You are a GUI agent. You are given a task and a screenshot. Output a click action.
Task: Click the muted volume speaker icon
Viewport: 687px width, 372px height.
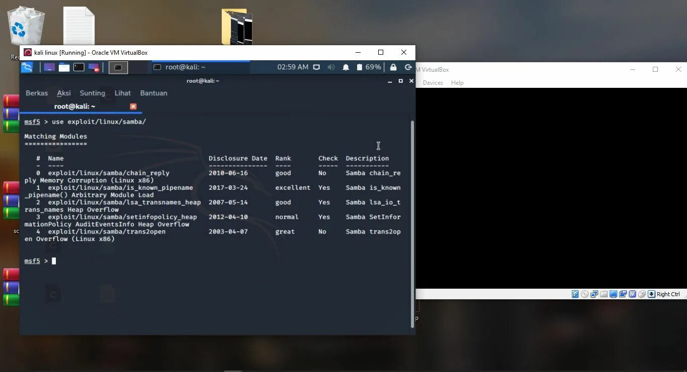pyautogui.click(x=331, y=67)
